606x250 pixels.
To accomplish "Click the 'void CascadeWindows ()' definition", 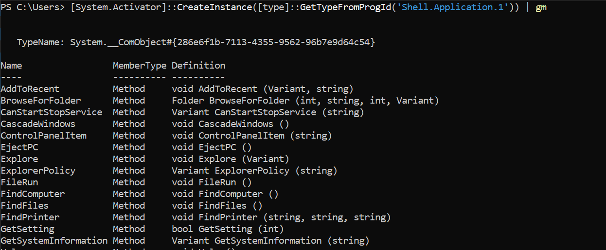I will pos(230,124).
